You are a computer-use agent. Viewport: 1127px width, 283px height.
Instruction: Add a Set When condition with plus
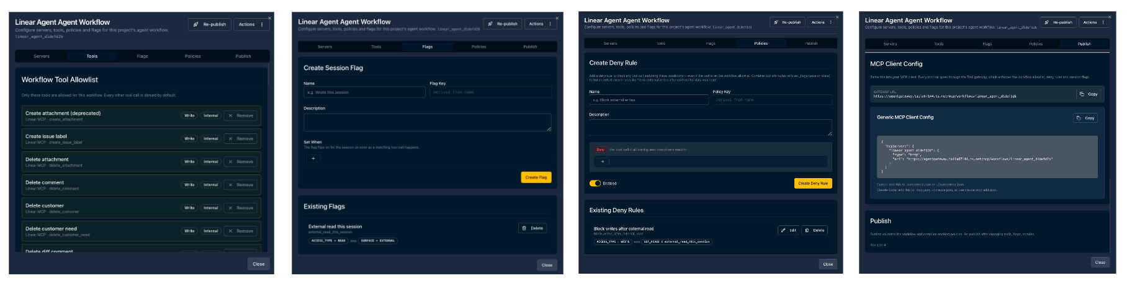coord(313,158)
